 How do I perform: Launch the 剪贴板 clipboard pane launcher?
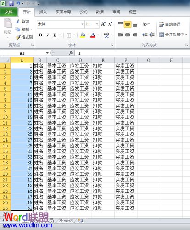click(x=32, y=45)
